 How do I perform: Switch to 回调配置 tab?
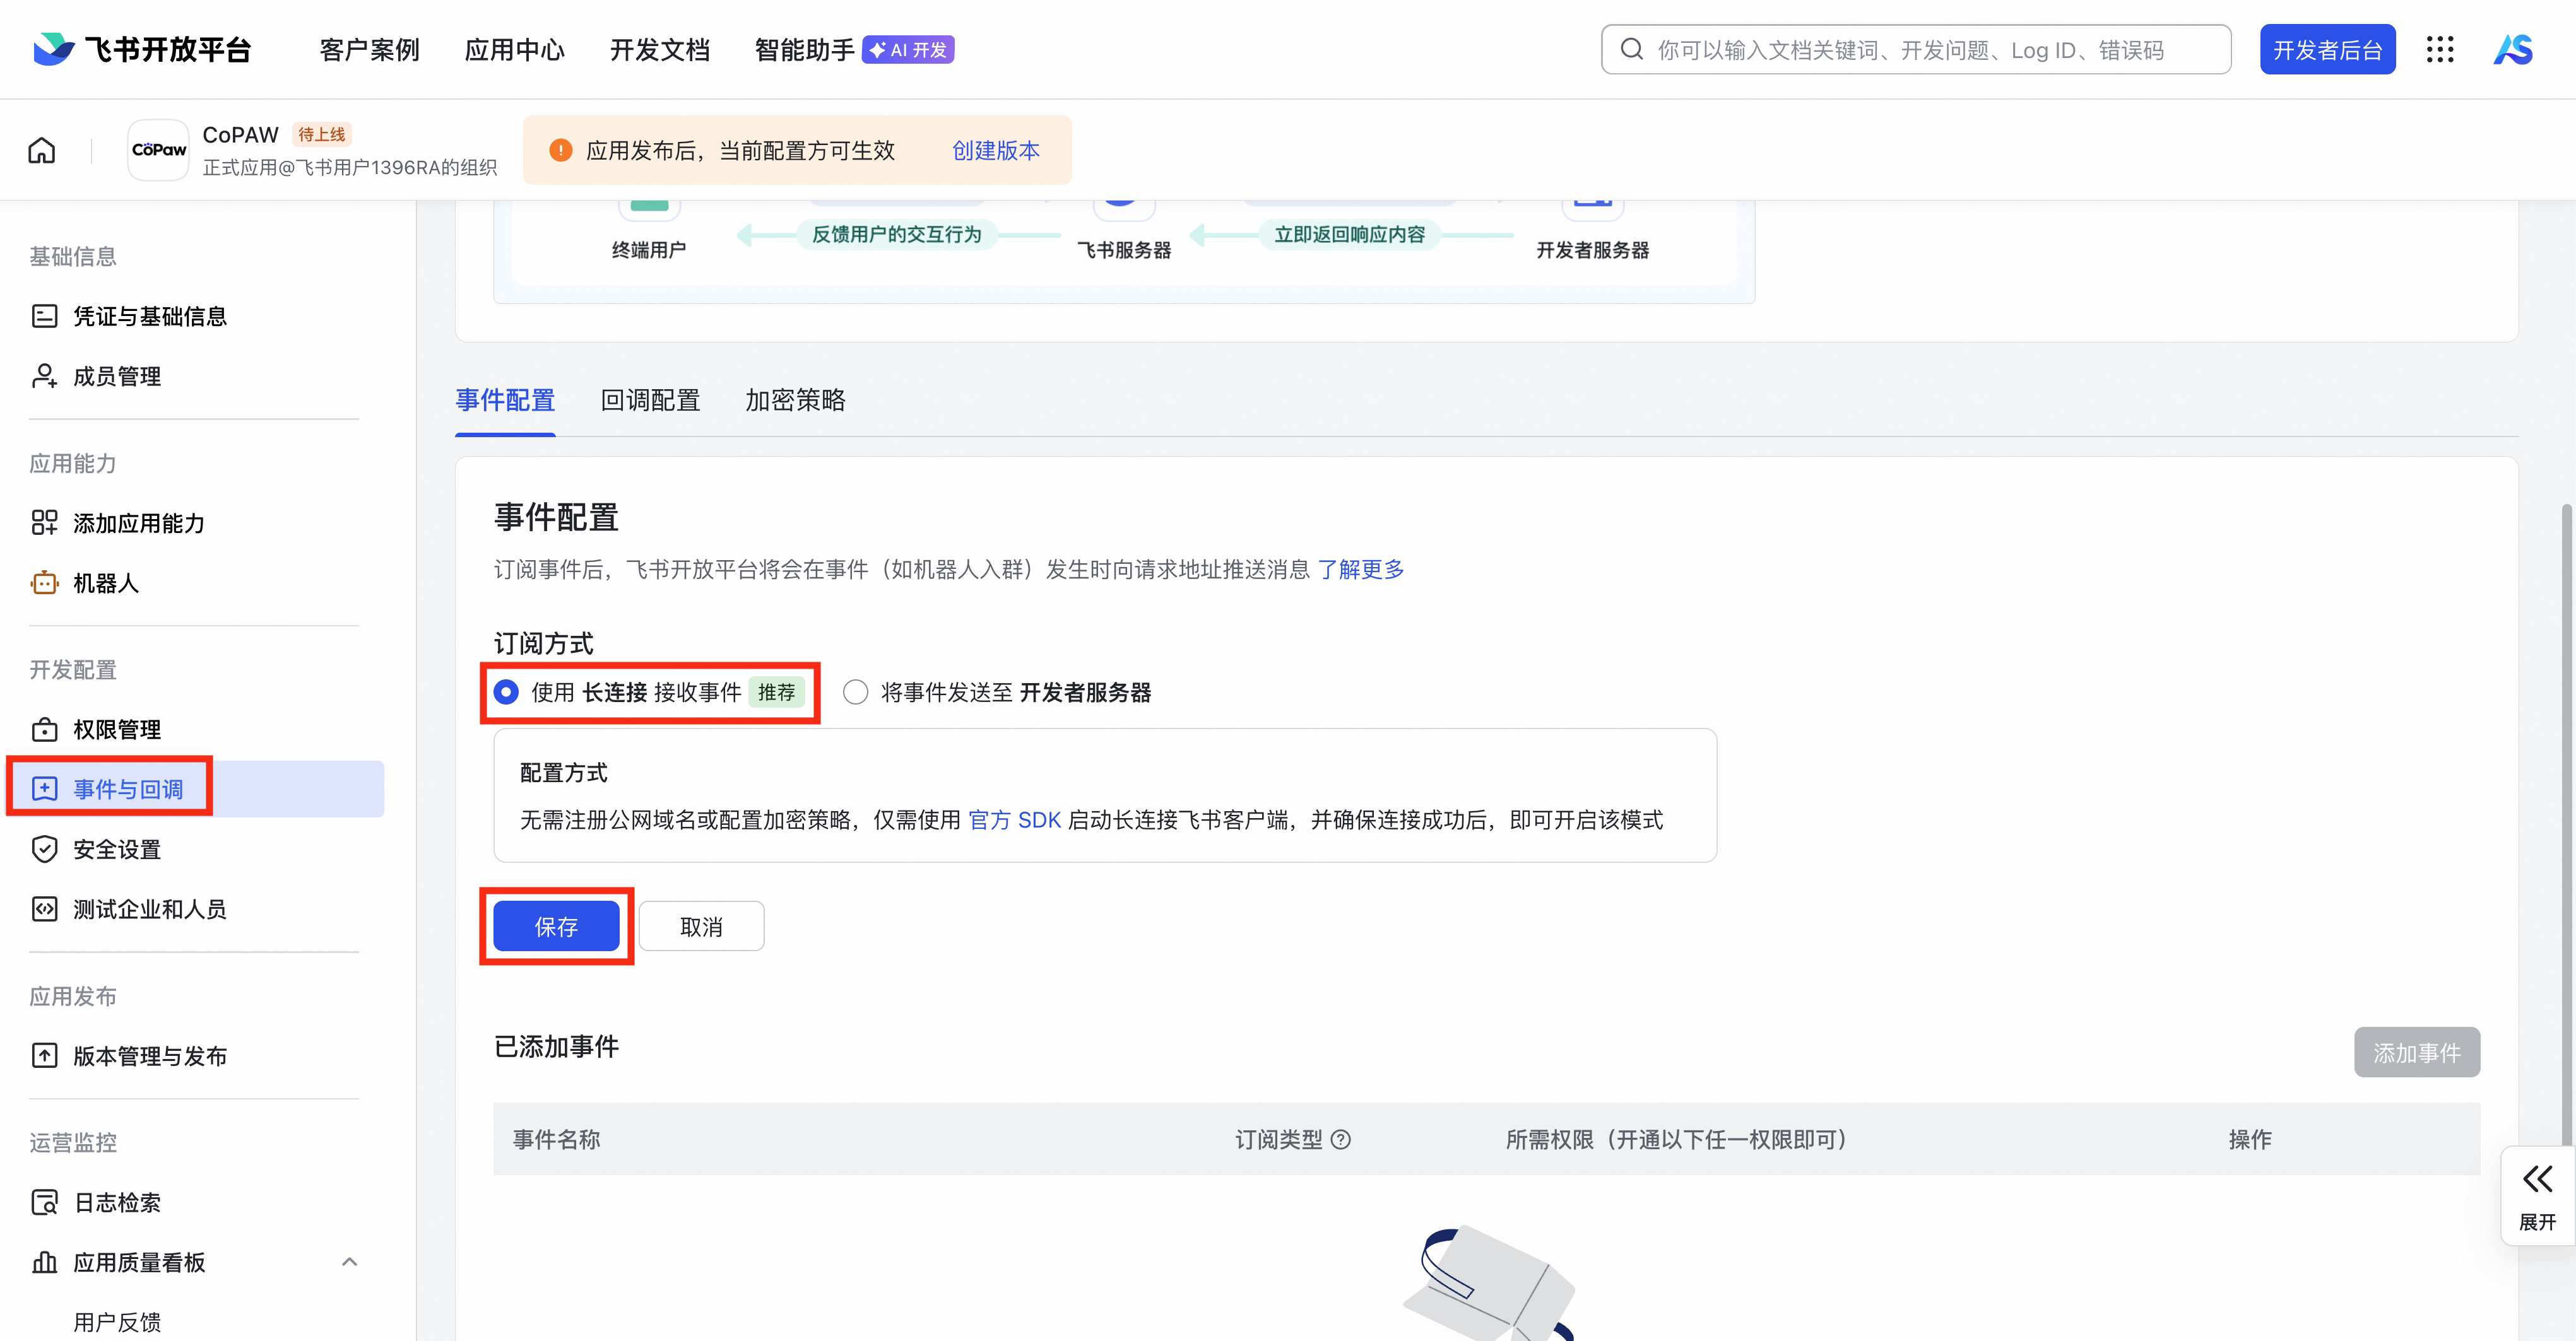(650, 400)
